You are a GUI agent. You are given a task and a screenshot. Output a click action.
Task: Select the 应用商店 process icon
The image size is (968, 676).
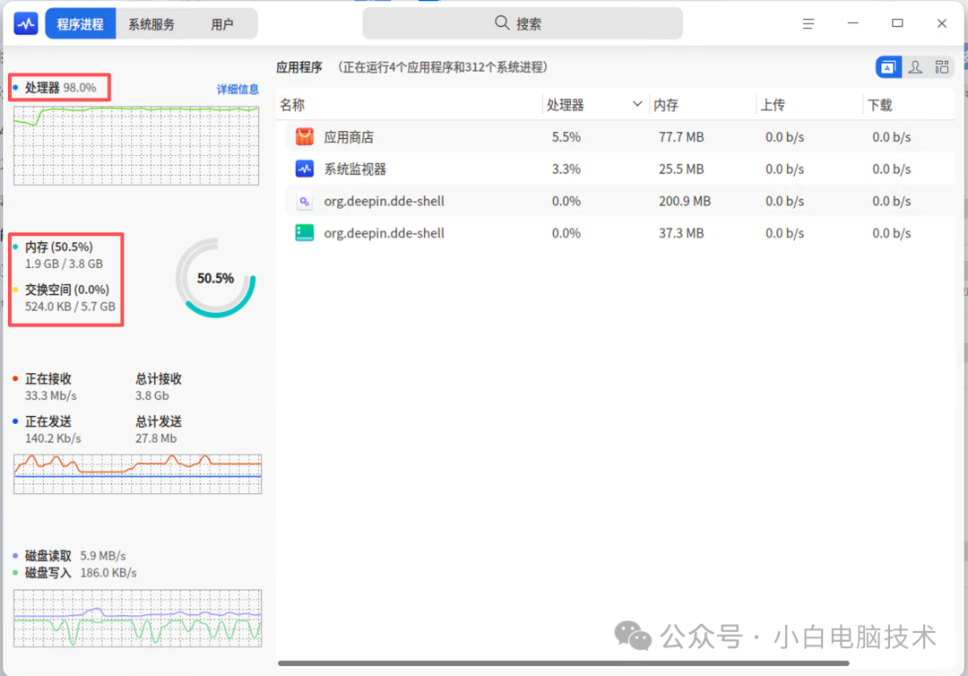point(305,136)
